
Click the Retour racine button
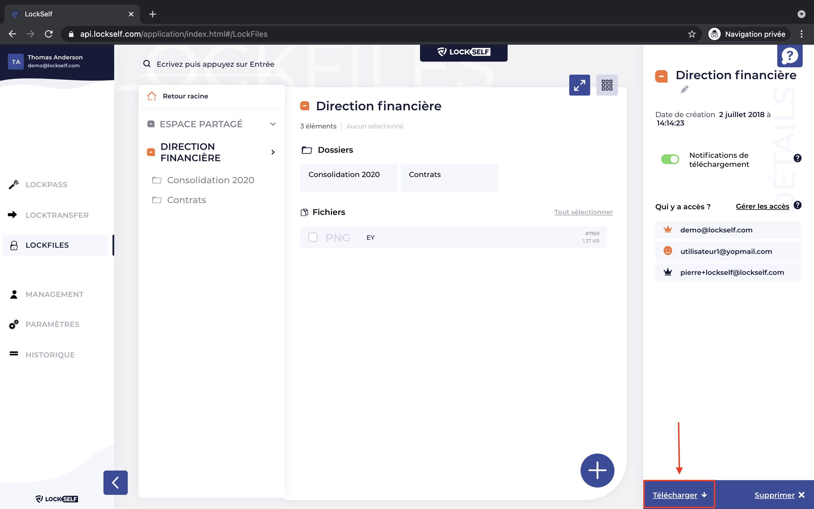coord(212,96)
